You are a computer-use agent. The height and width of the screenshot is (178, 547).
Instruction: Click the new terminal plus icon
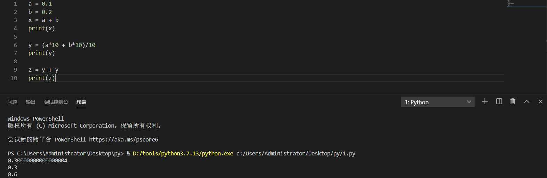pos(485,102)
